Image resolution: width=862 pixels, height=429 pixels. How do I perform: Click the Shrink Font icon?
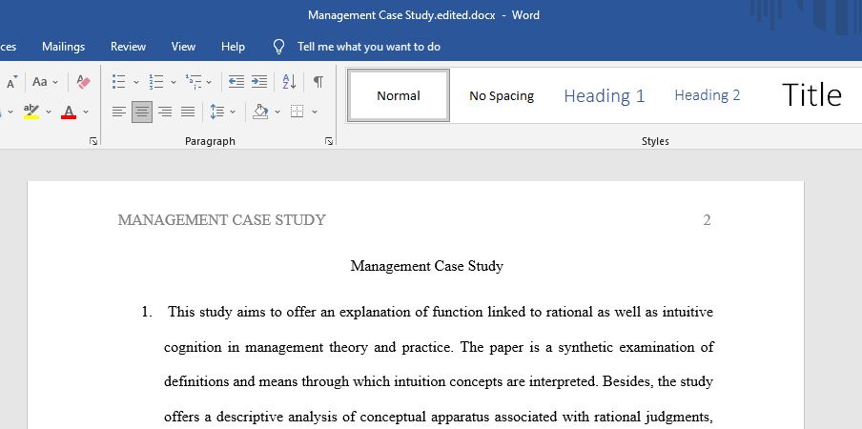pos(11,82)
